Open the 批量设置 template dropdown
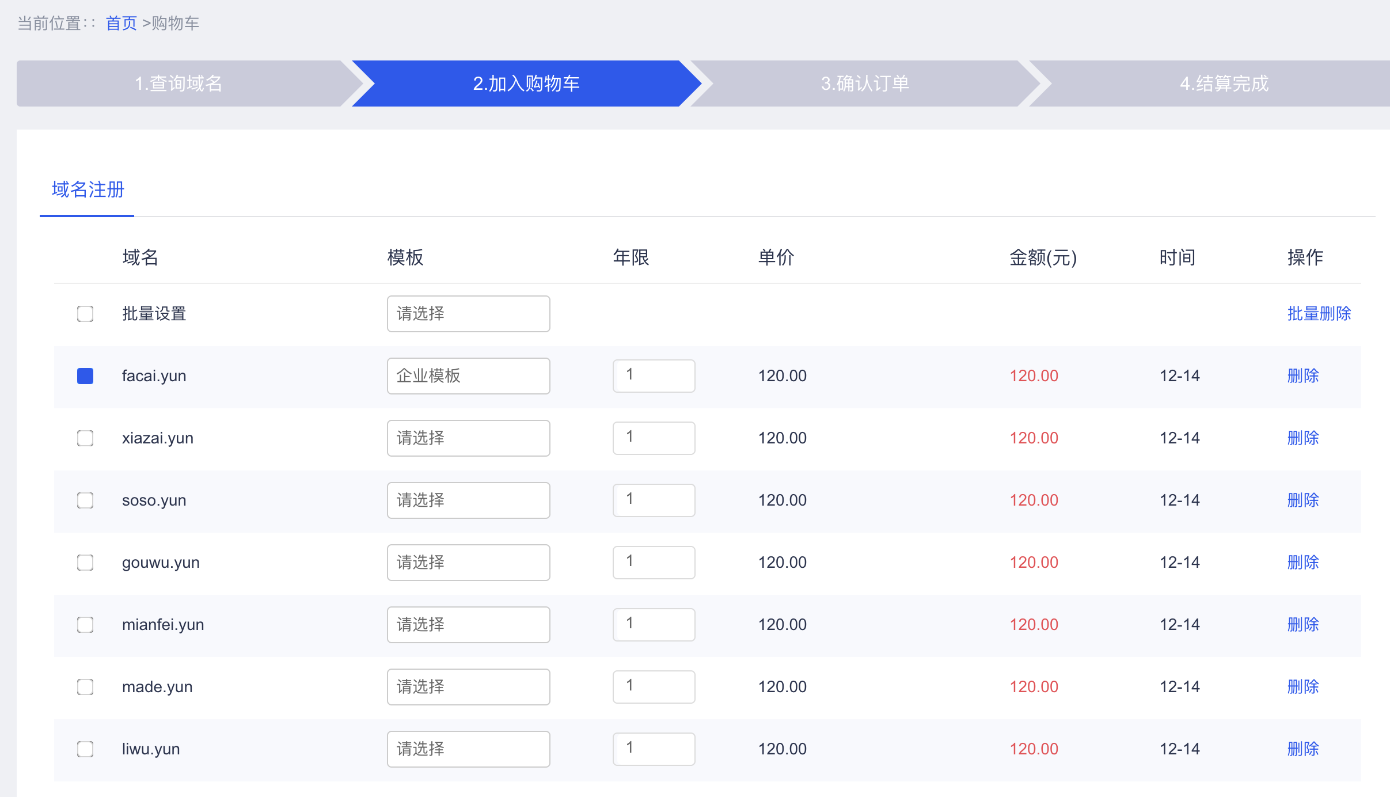This screenshot has width=1390, height=797. pyautogui.click(x=469, y=314)
